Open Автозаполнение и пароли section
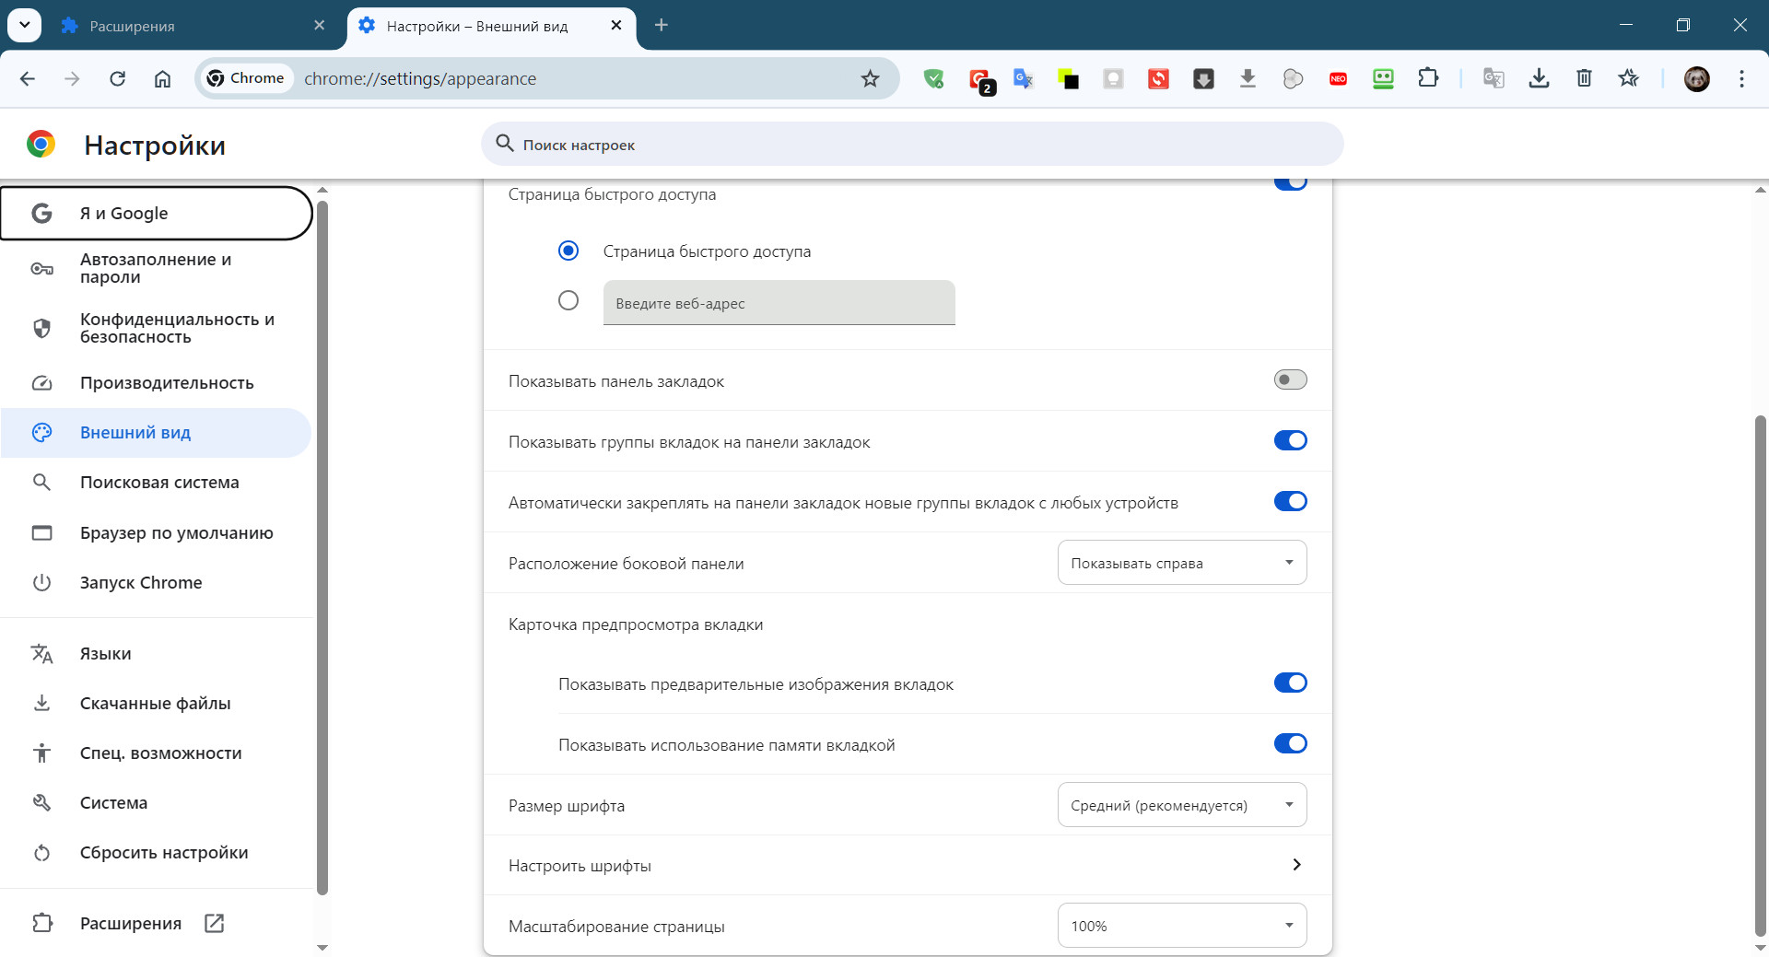1769x957 pixels. click(157, 268)
